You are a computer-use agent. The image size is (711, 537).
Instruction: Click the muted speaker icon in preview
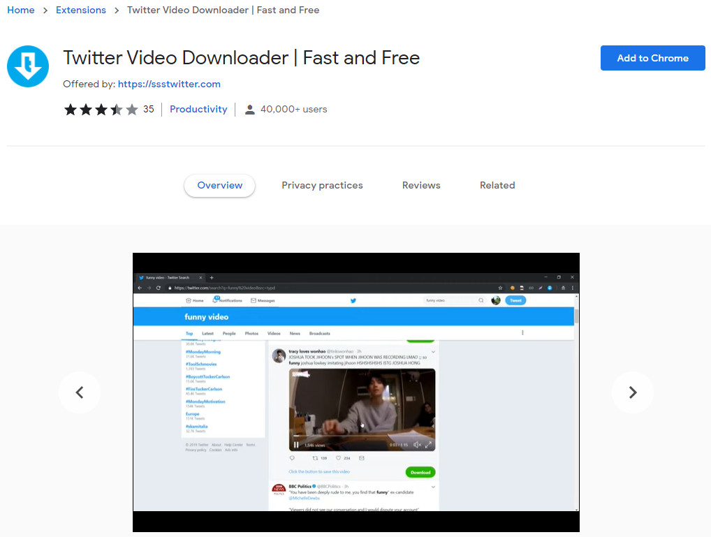pos(417,445)
